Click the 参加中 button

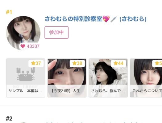click(56, 32)
